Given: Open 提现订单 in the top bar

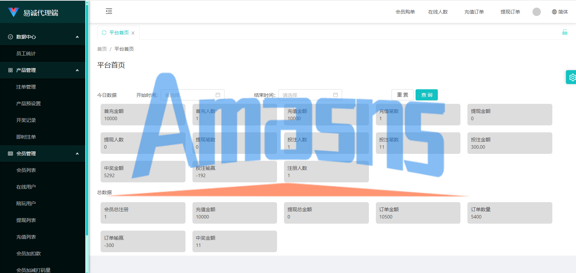Looking at the screenshot, I should pos(510,12).
